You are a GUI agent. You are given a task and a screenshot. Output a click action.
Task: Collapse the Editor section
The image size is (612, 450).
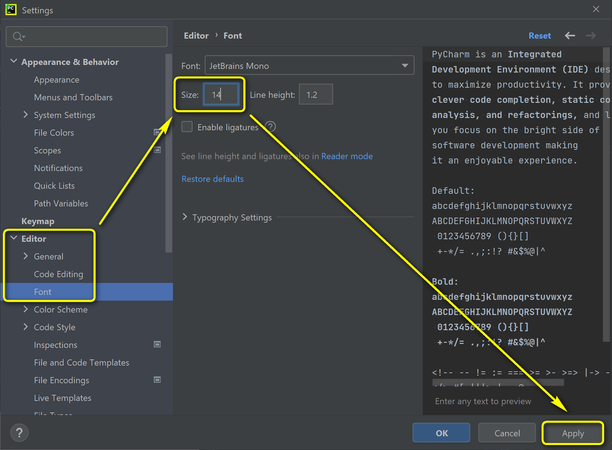[x=14, y=238]
